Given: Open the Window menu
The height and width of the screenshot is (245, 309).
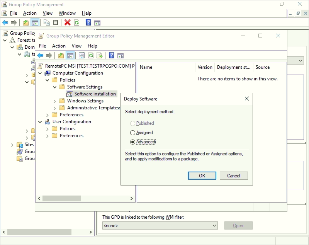Looking at the screenshot, I should 67,13.
